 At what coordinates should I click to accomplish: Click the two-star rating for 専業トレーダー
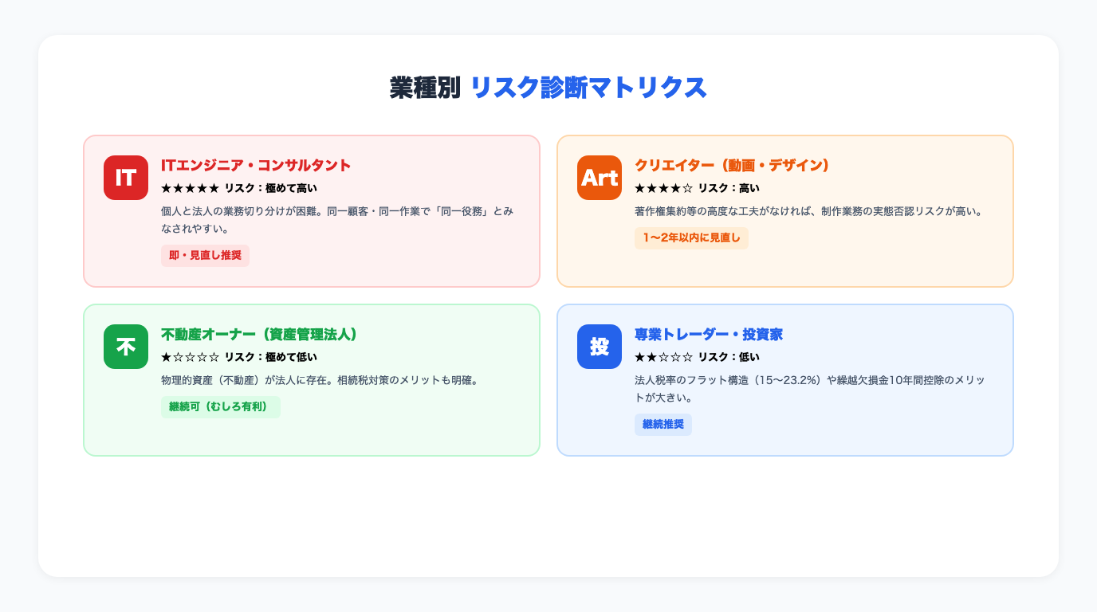coord(663,357)
